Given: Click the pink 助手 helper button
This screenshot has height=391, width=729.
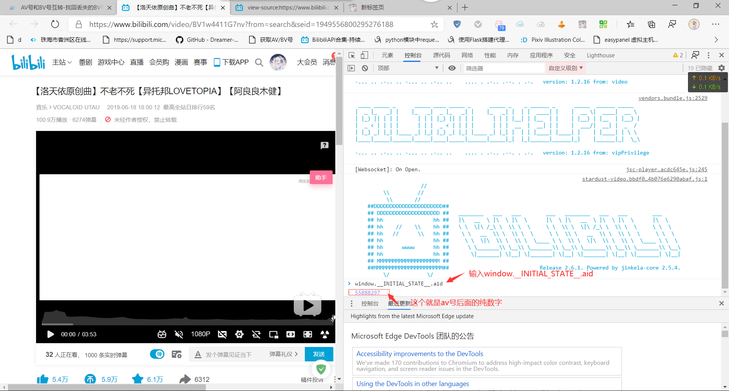Looking at the screenshot, I should click(x=321, y=177).
